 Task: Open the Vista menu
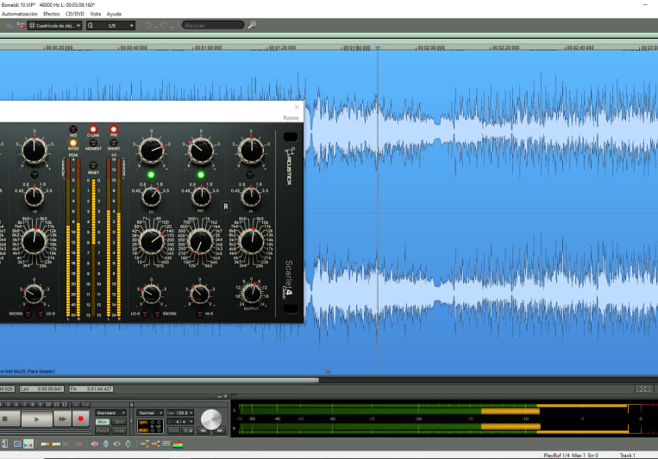pos(95,14)
